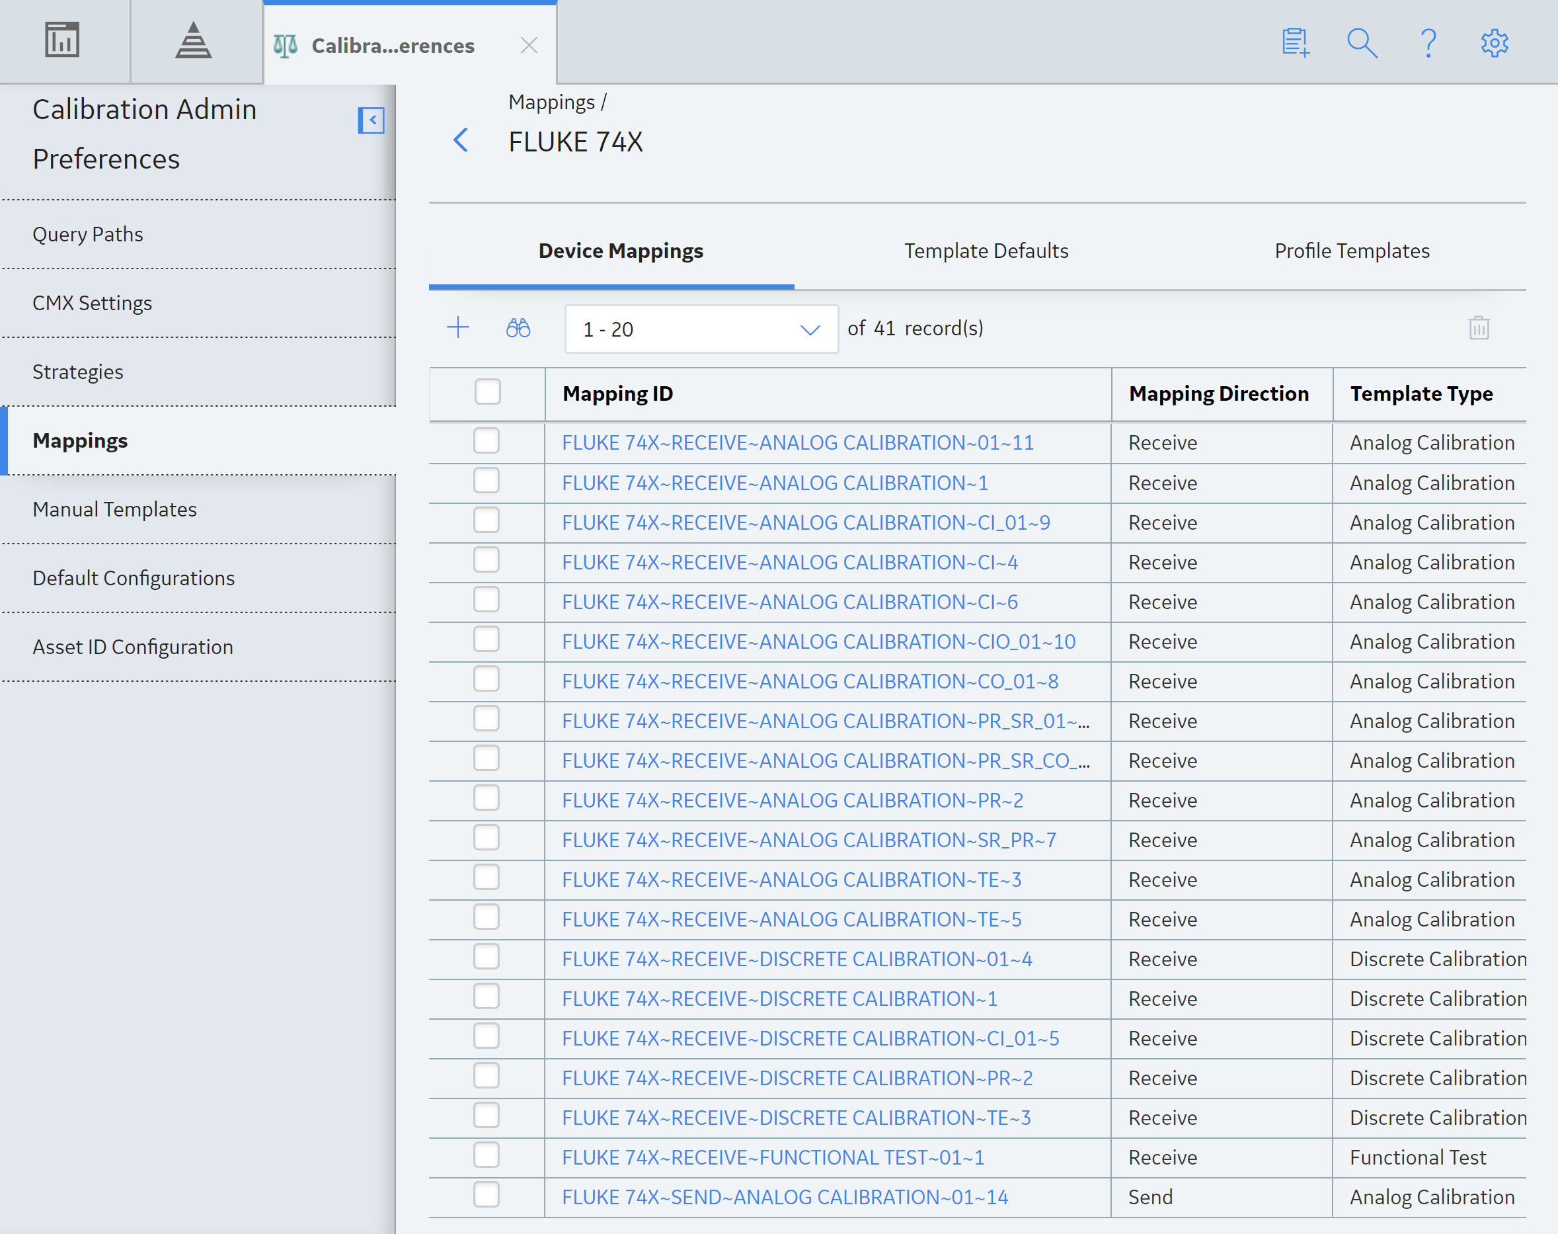Click the Mappings breadcrumb link
The image size is (1558, 1234).
point(551,103)
